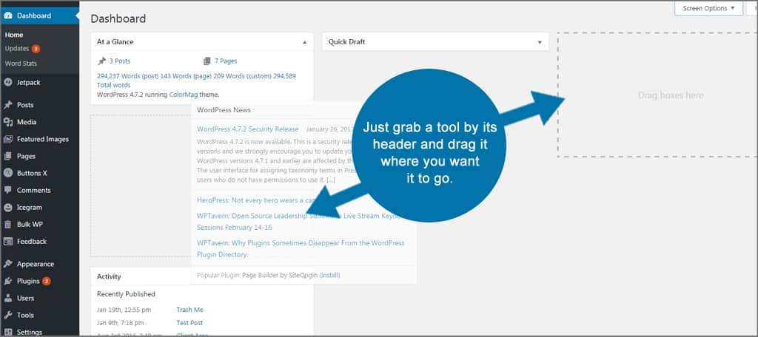Click the Pages icon in sidebar
The width and height of the screenshot is (758, 337).
coord(7,157)
